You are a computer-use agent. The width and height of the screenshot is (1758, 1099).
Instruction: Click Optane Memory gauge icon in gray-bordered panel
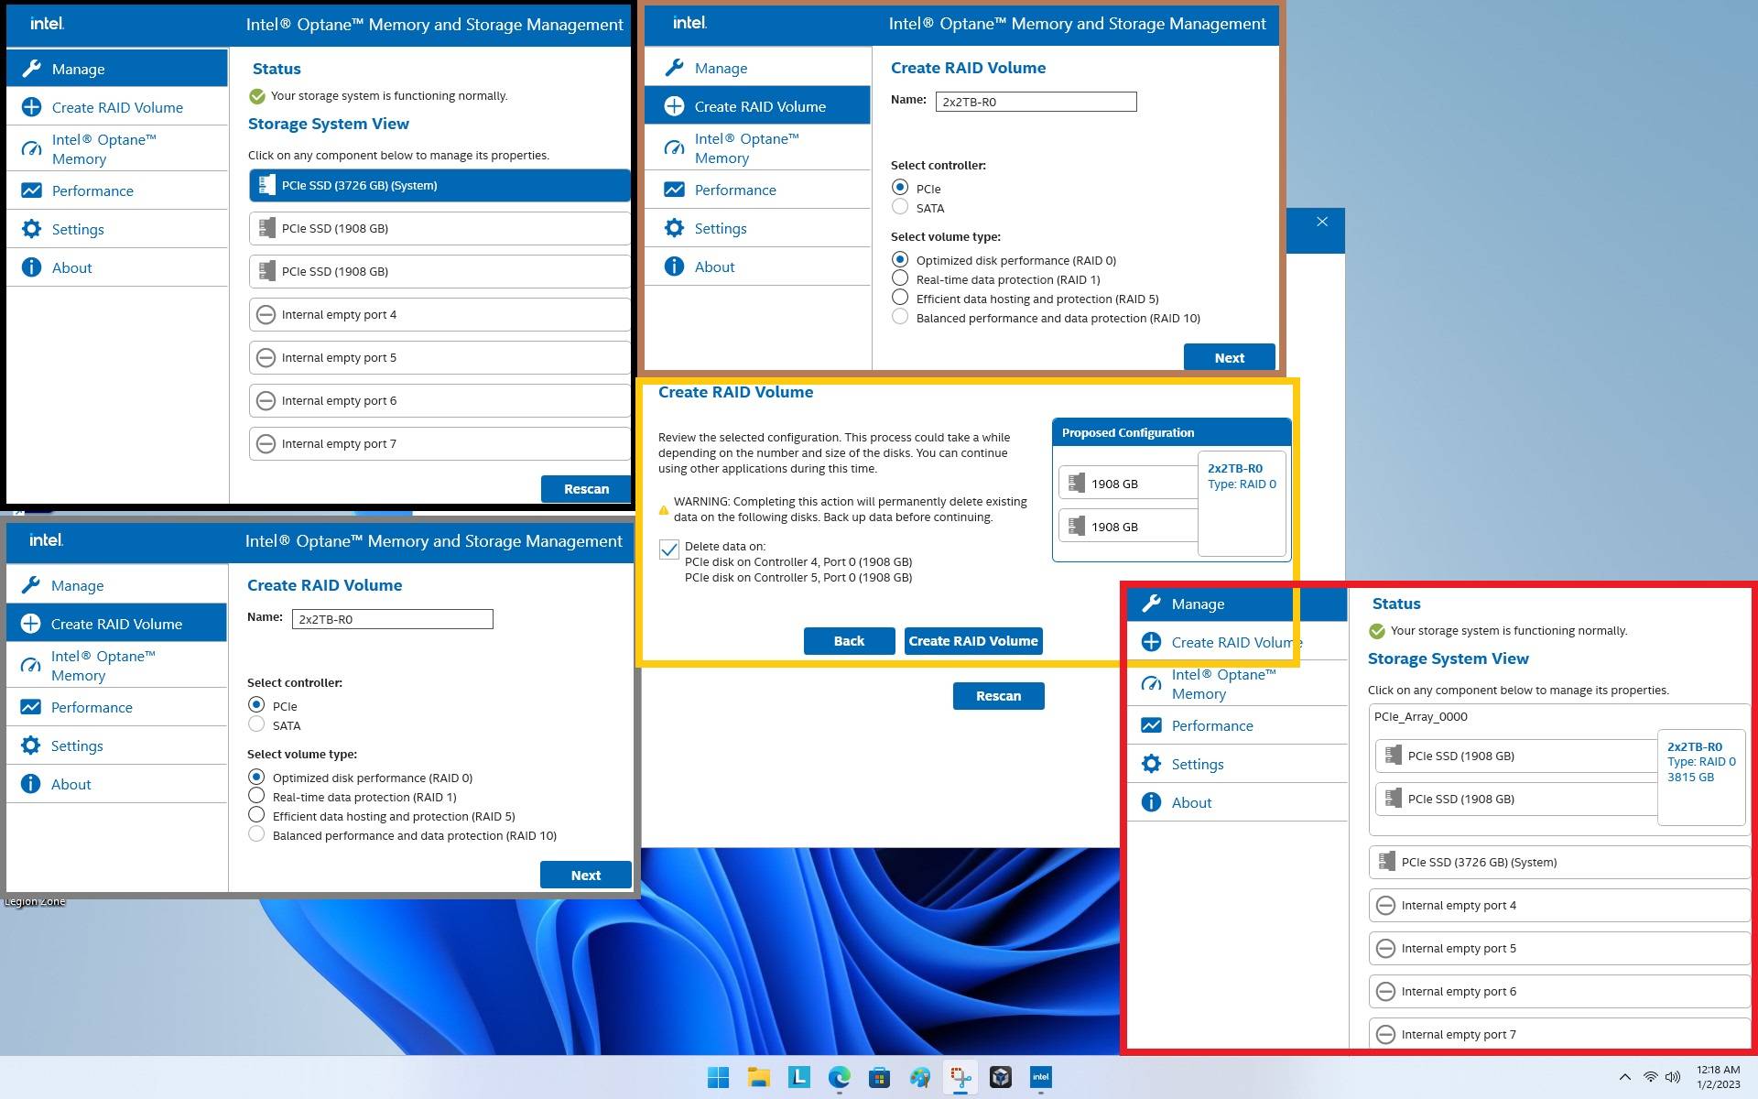[x=30, y=666]
